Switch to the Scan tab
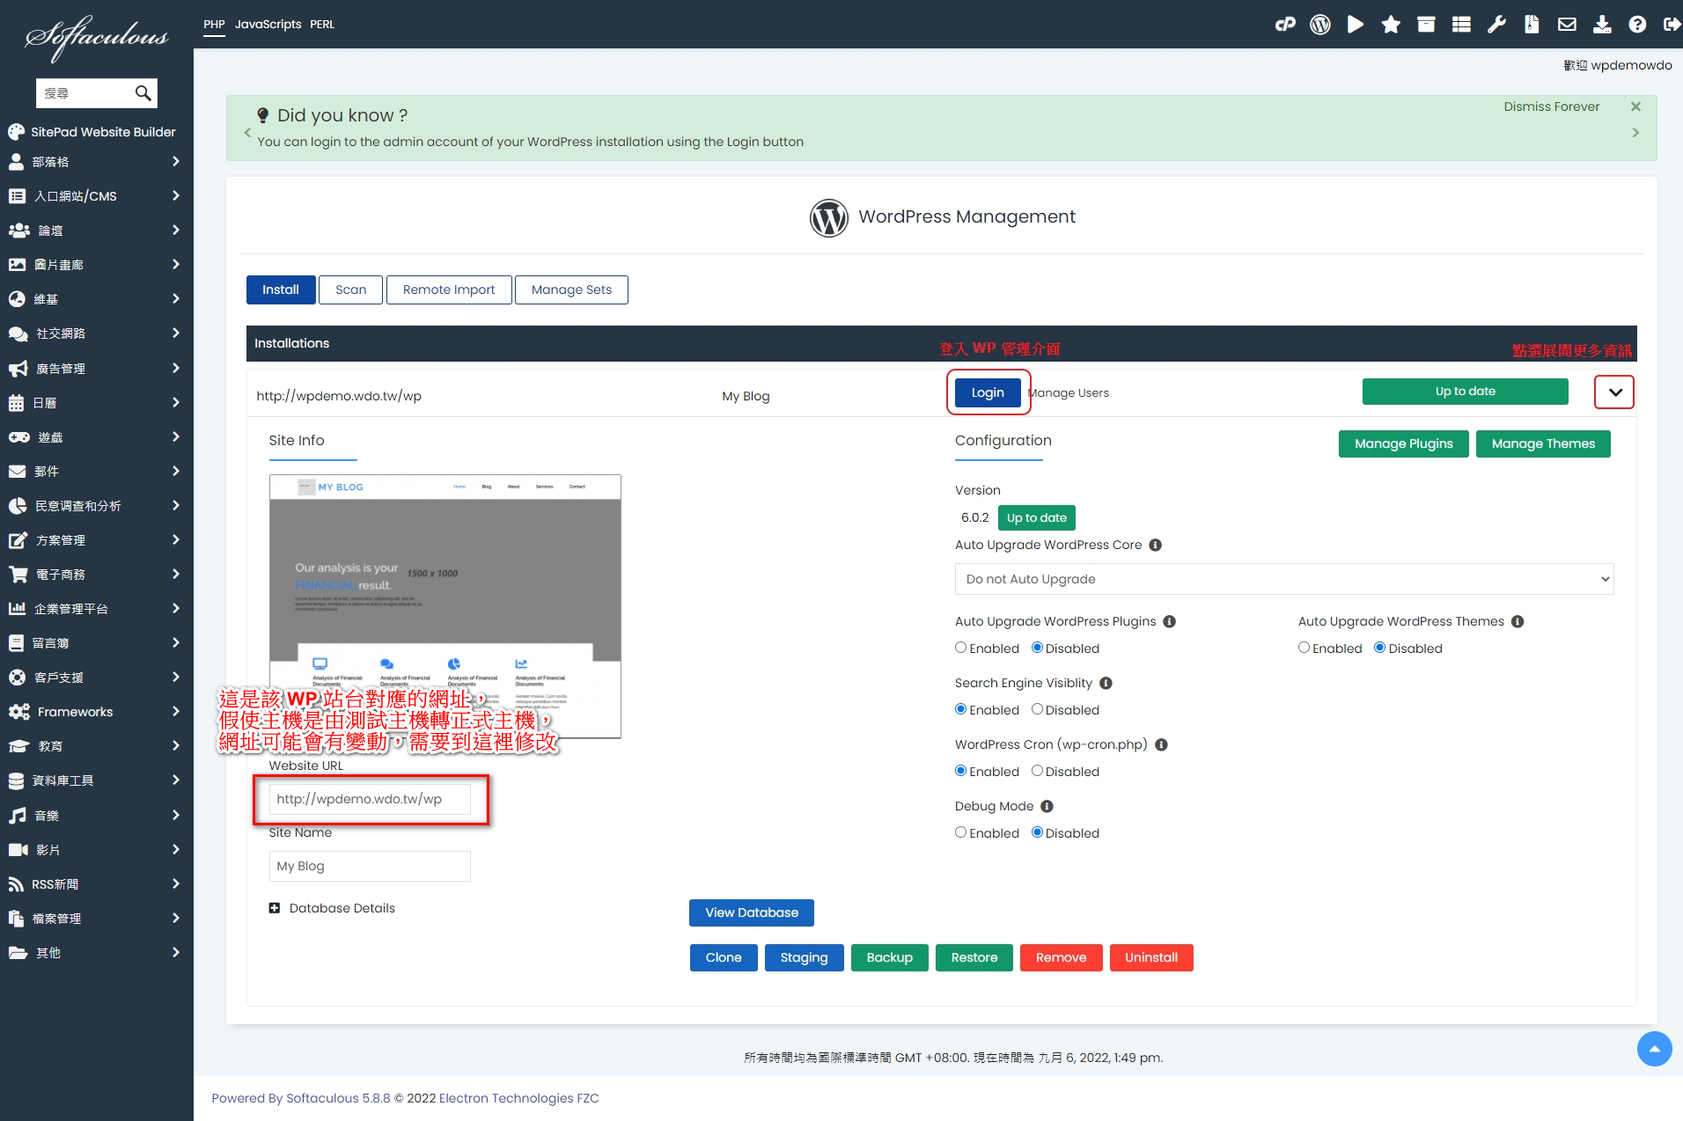 [350, 289]
